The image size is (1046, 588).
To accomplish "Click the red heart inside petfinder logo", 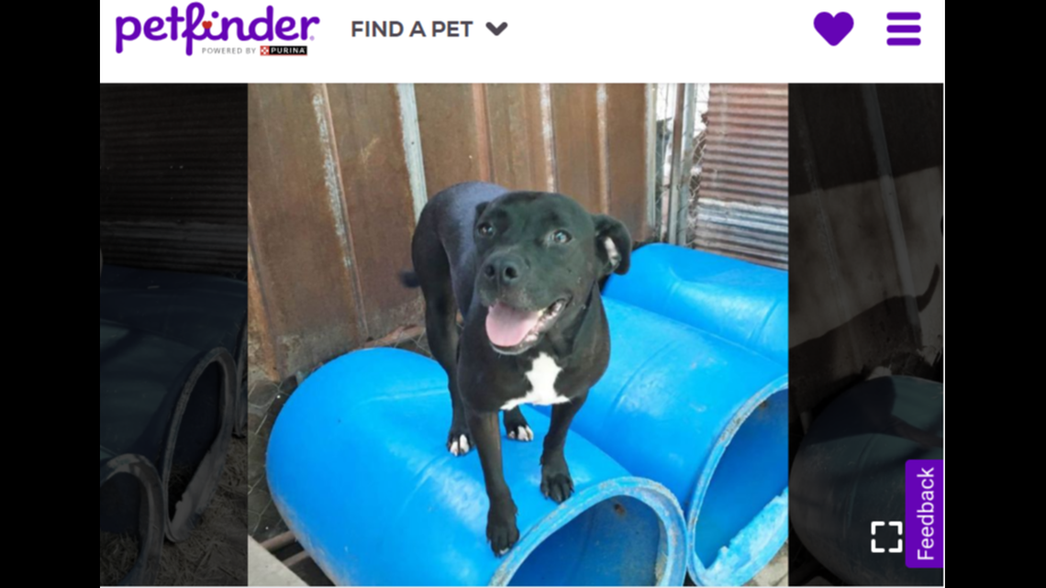I will coord(207,26).
